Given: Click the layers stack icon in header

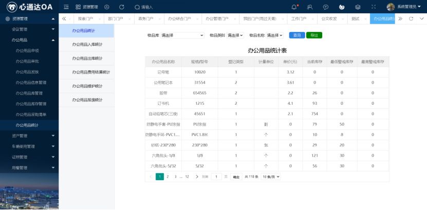Looking at the screenshot, I should tap(357, 7).
